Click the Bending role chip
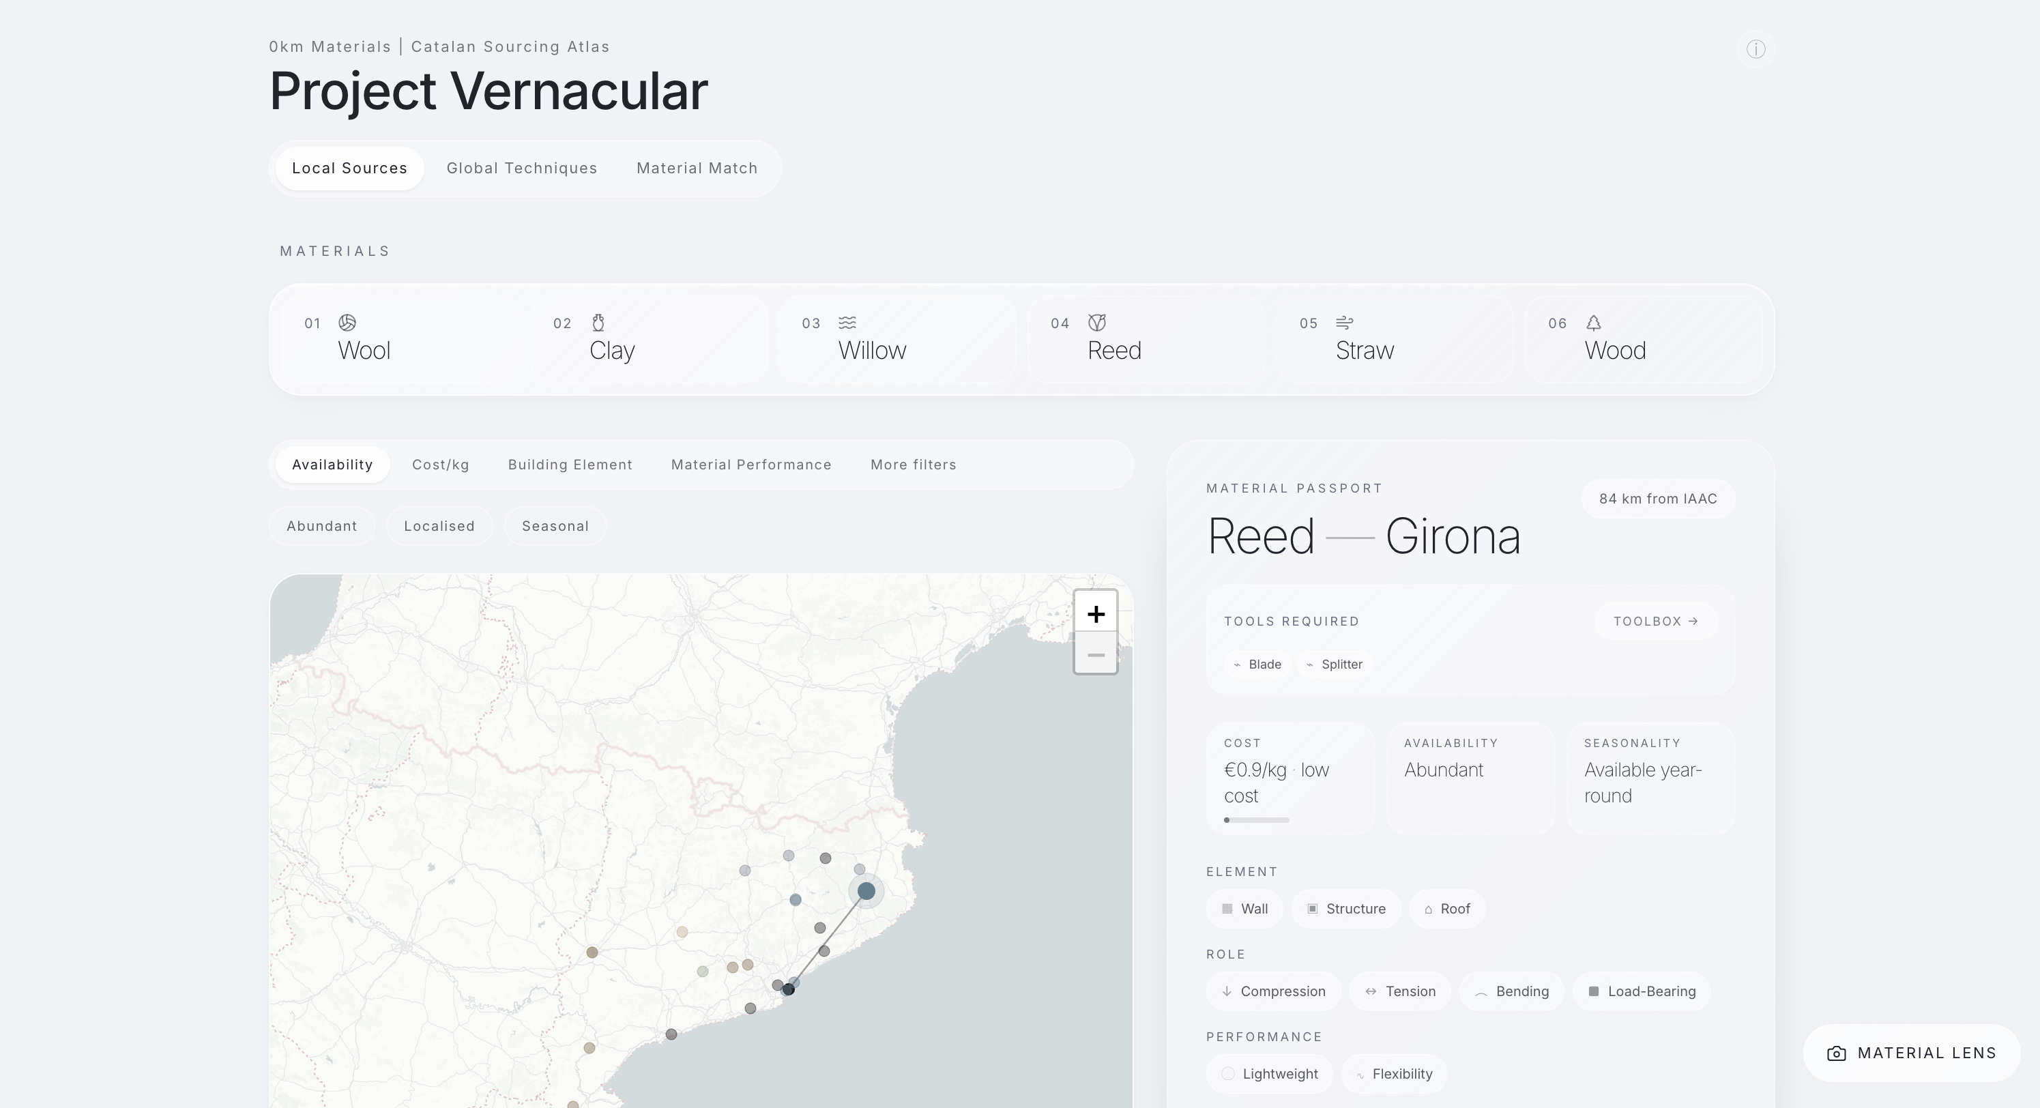The height and width of the screenshot is (1108, 2040). click(x=1511, y=991)
